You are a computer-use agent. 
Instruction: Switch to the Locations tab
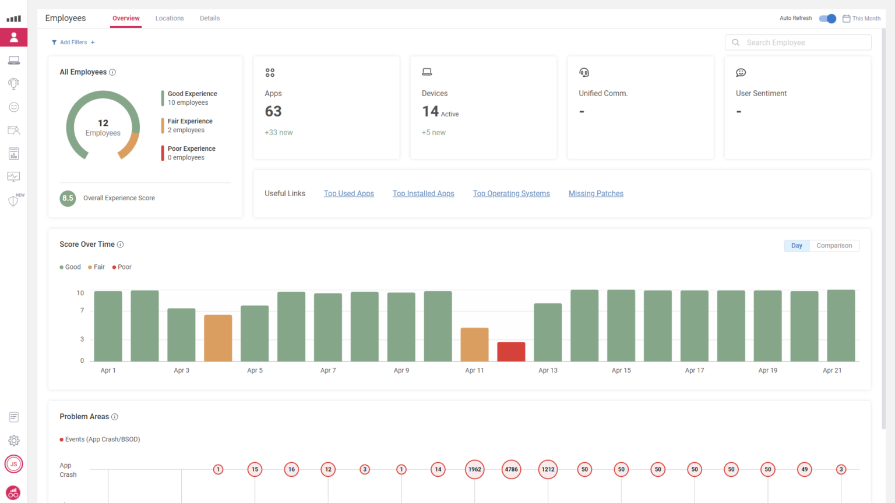(x=170, y=18)
